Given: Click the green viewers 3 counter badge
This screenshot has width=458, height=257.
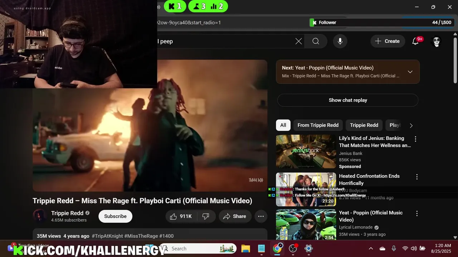Looking at the screenshot, I should tap(199, 6).
